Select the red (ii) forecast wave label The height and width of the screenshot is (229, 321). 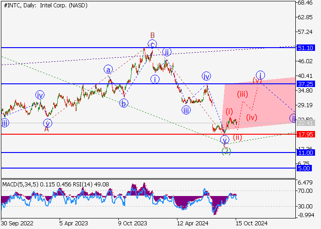tap(238, 137)
